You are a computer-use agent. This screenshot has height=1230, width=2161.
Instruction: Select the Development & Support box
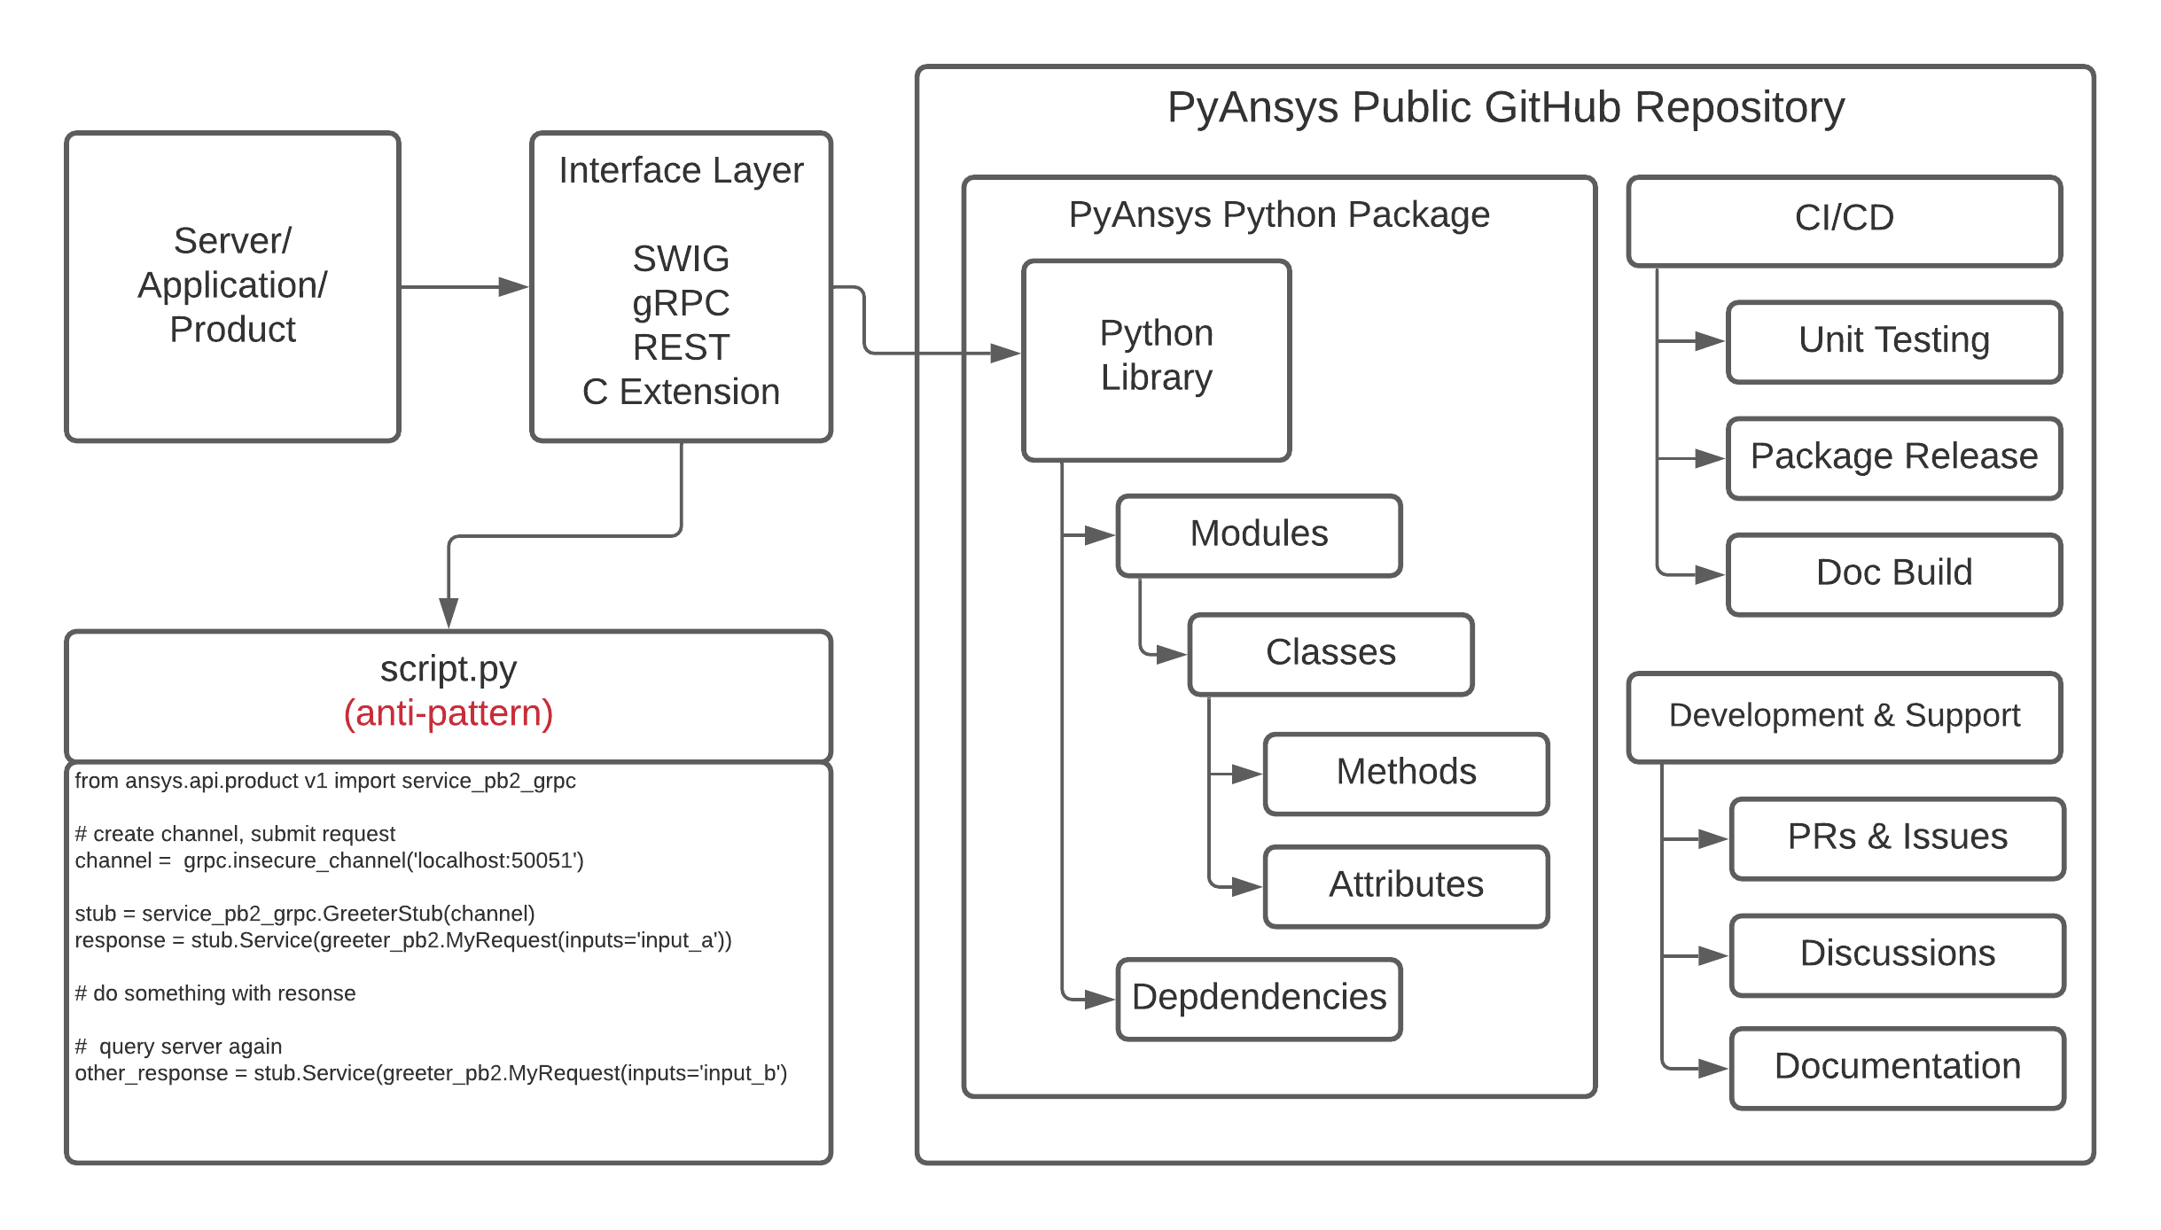1845,717
